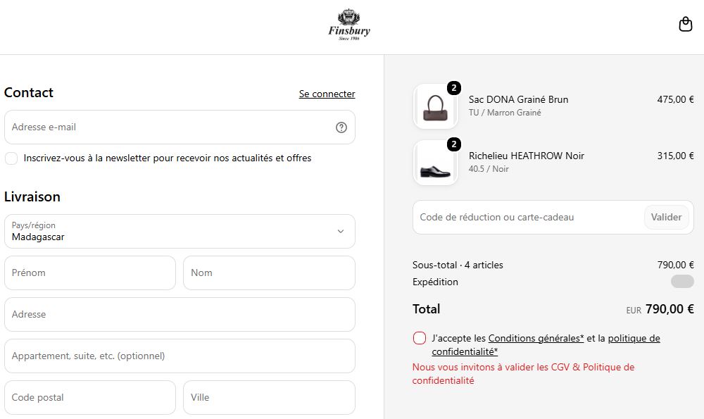The height and width of the screenshot is (419, 704).
Task: Click the 315,00 € price
Action: [675, 156]
